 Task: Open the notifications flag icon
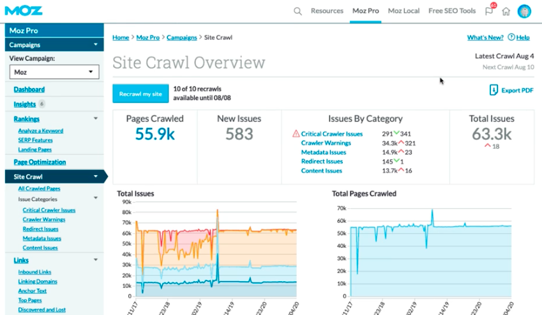tap(489, 11)
